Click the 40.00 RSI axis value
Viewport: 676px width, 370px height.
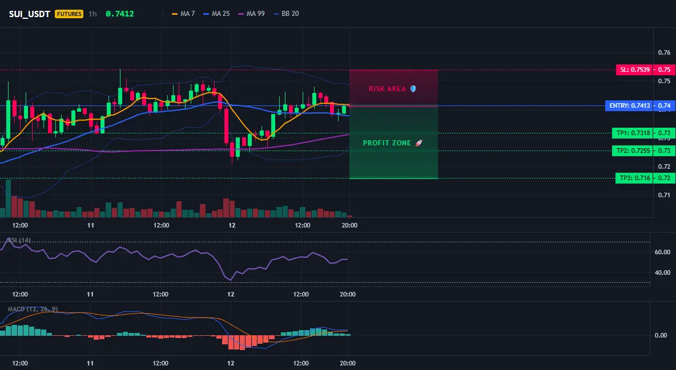coord(663,273)
